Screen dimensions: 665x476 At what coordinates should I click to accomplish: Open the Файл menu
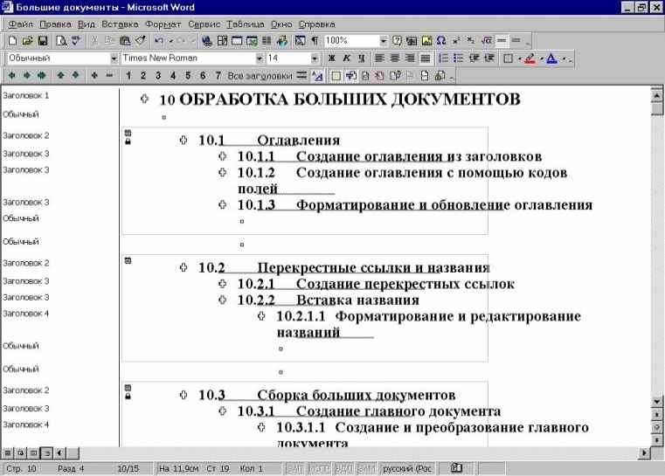20,24
